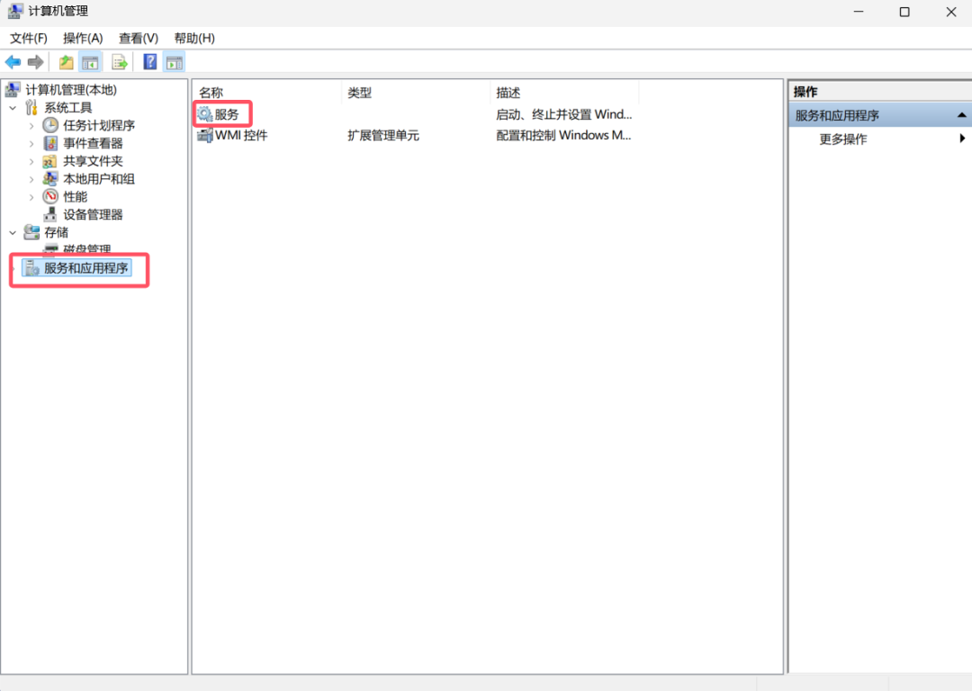Image resolution: width=972 pixels, height=691 pixels.
Task: Select 性能 in the tree
Action: [75, 196]
